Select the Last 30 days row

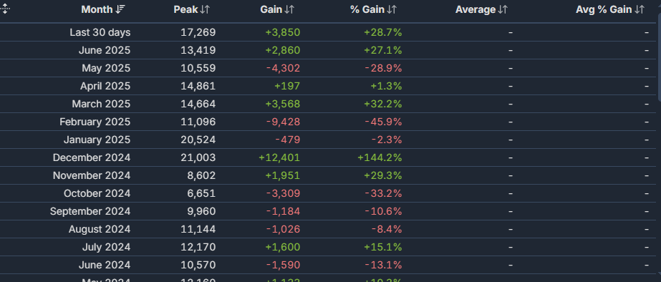[329, 32]
